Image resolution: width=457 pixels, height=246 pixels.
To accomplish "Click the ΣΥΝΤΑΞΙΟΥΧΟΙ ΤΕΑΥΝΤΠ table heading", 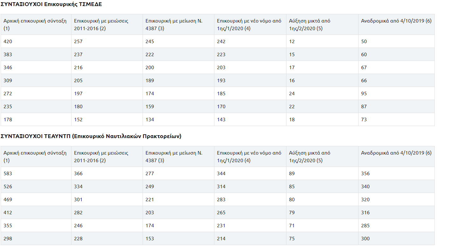I will tap(91, 136).
